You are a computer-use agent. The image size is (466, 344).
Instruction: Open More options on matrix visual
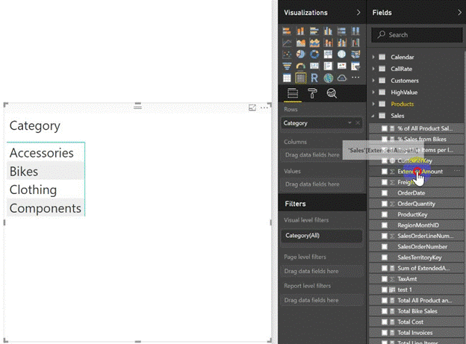tap(264, 108)
